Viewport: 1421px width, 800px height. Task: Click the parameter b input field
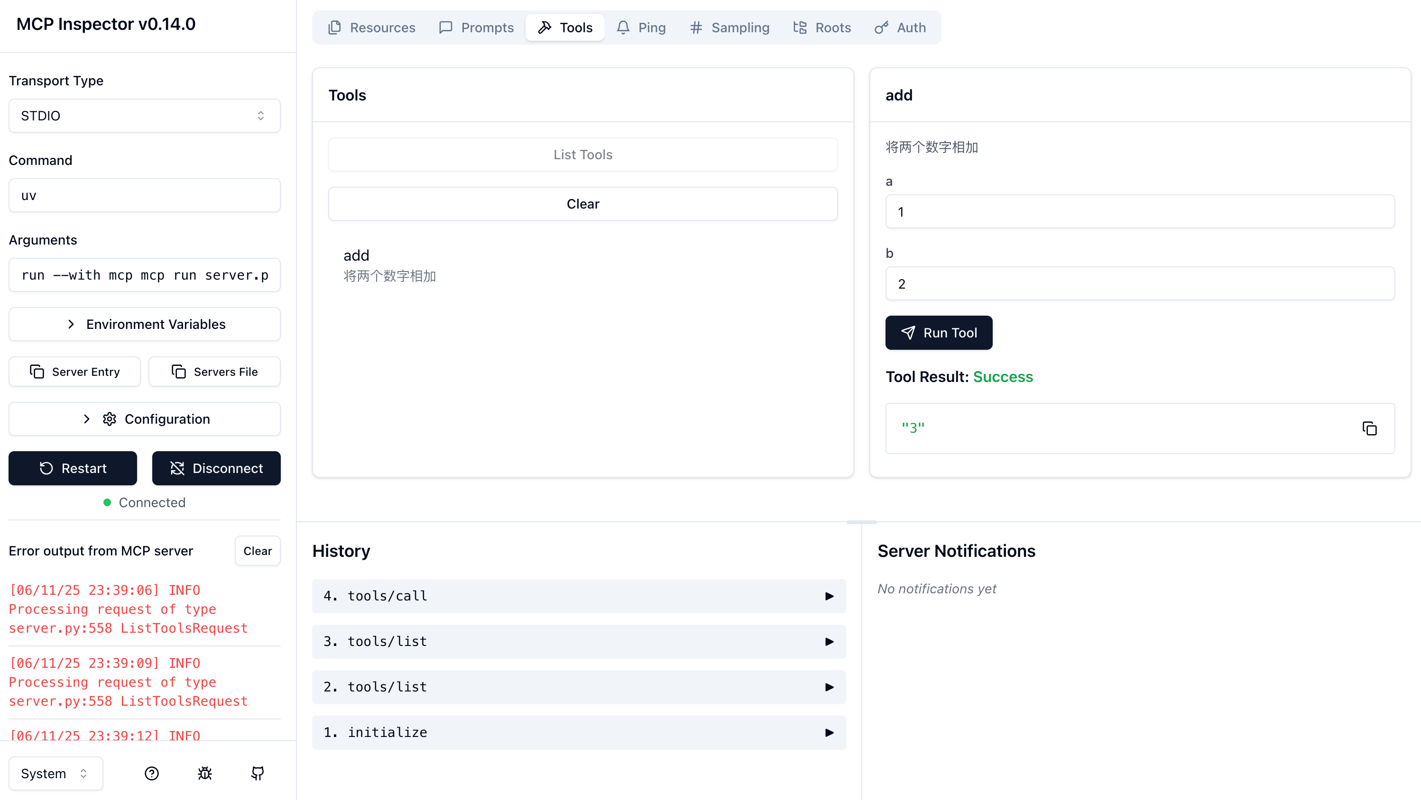coord(1140,283)
